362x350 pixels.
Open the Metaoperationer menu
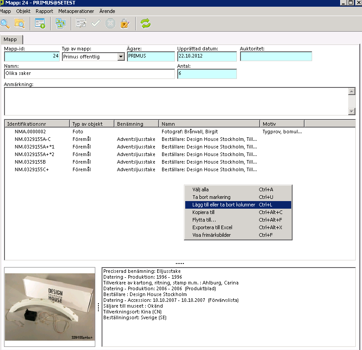pos(76,11)
